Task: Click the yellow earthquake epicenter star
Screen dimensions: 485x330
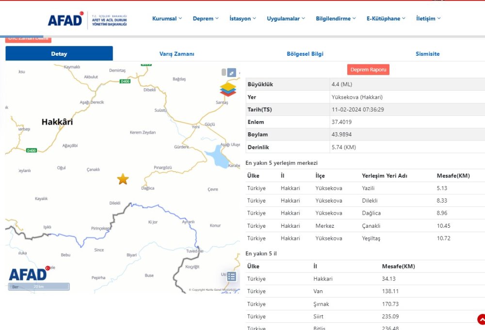Action: pos(123,179)
